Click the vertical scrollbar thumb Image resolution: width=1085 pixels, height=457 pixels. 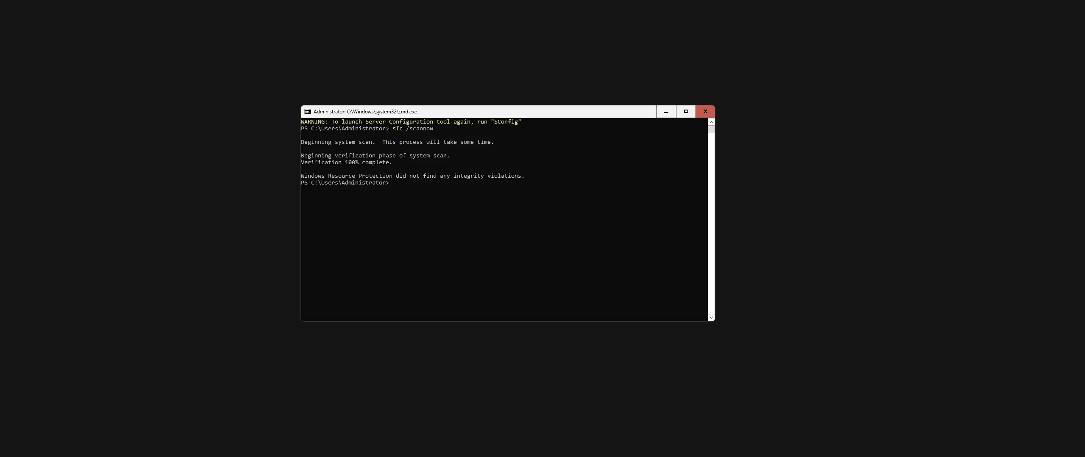(x=711, y=129)
